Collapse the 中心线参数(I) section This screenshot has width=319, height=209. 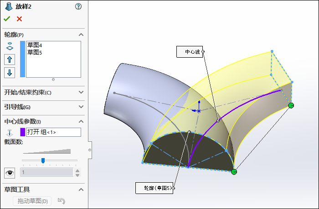tap(81, 122)
